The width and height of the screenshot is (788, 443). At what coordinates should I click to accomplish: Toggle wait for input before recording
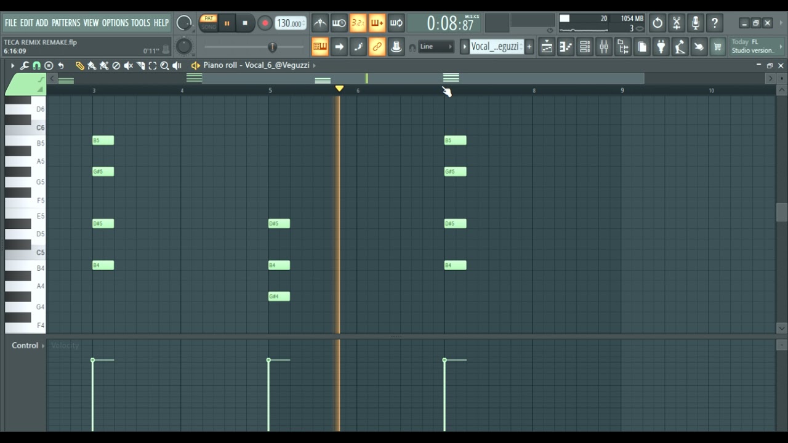339,23
